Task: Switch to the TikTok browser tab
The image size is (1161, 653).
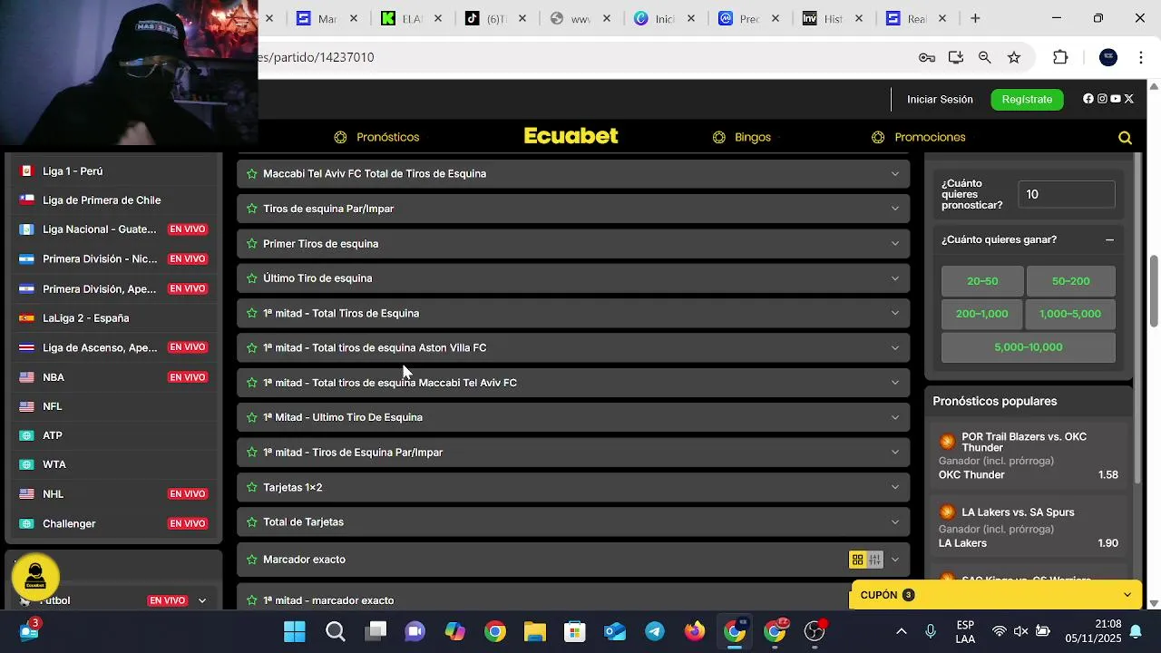Action: [495, 18]
